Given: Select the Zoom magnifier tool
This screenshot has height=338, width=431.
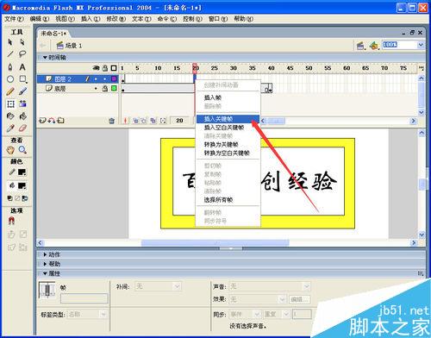Looking at the screenshot, I should click(22, 150).
